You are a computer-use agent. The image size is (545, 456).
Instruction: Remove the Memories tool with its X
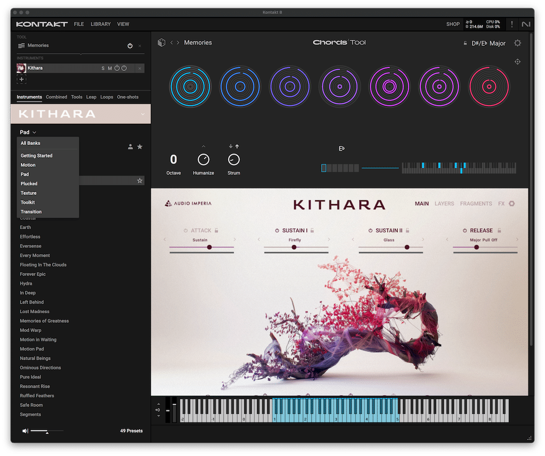pos(140,46)
